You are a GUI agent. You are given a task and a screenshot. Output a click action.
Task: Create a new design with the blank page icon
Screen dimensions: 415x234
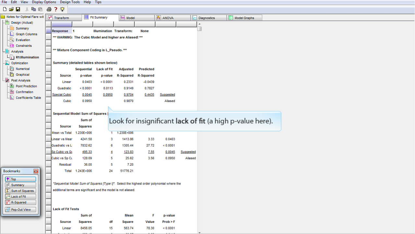[x=5, y=9]
